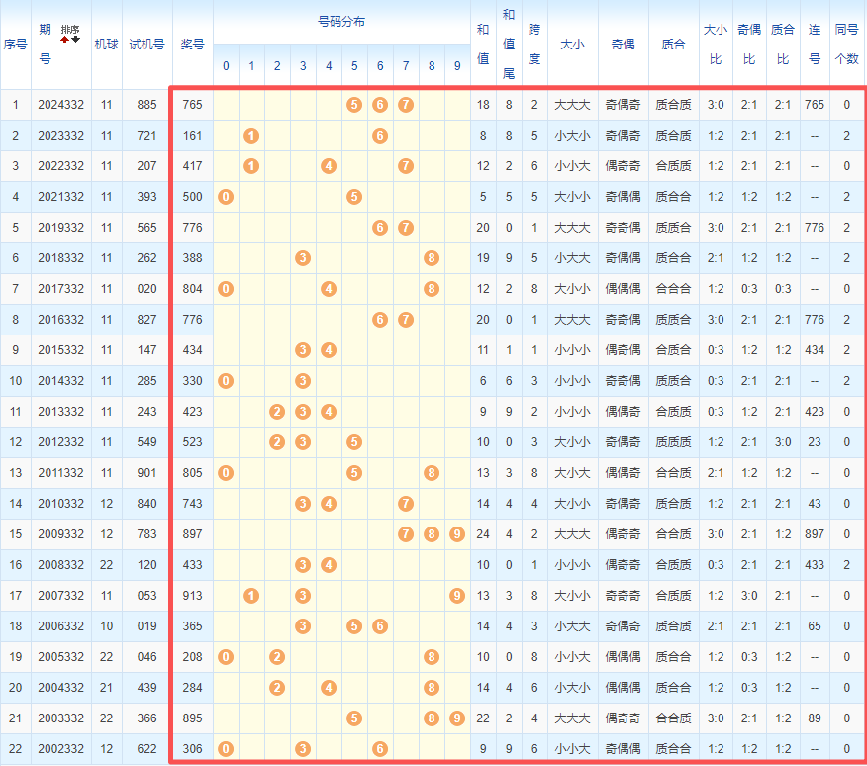Click orange ball 1 in row 2023332

[x=251, y=136]
